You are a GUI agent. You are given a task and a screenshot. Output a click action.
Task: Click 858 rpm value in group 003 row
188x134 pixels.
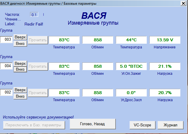[98, 40]
